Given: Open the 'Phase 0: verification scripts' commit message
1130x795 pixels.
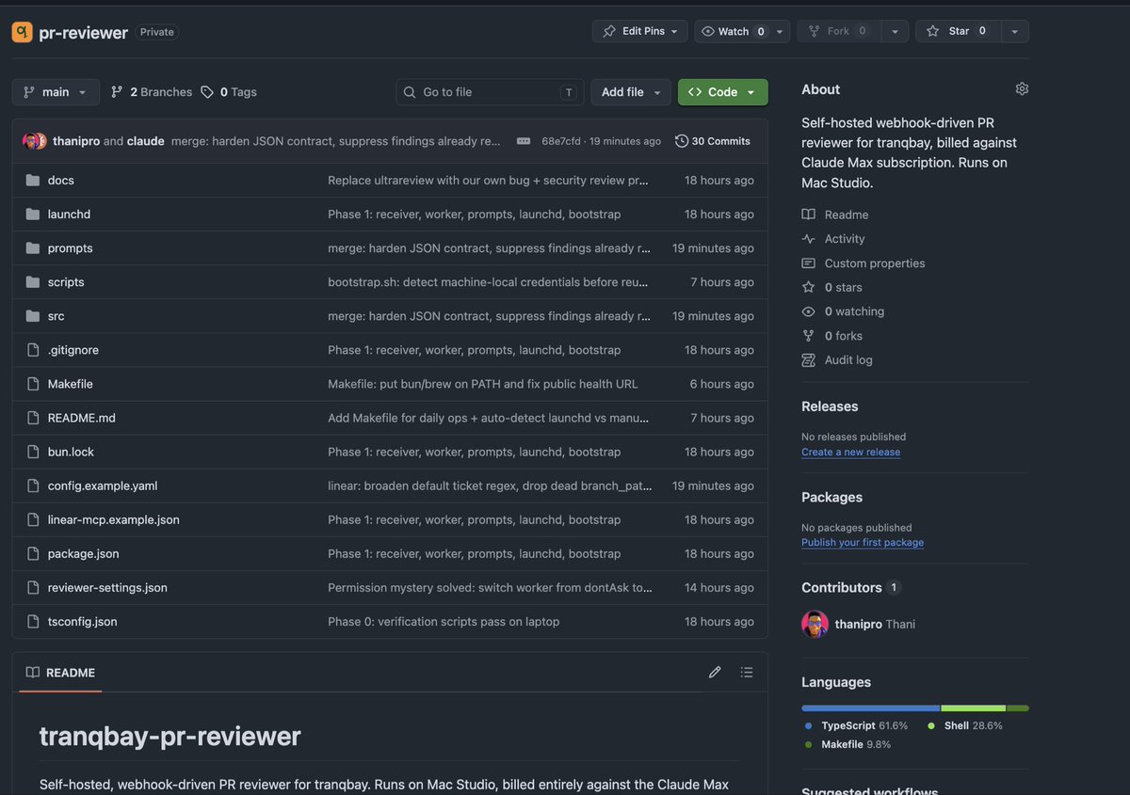Looking at the screenshot, I should 444,622.
